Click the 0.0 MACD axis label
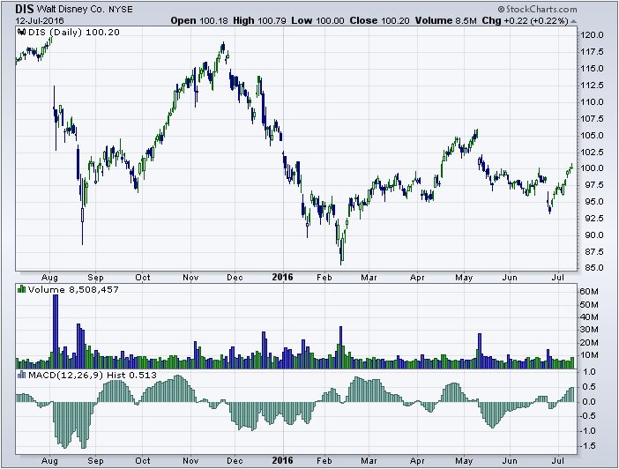 point(589,402)
